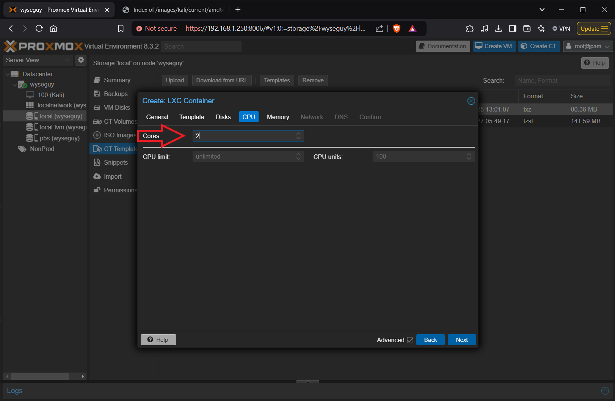Click the horizontal scrollbar in tree panel
615x401 pixels.
[x=40, y=376]
